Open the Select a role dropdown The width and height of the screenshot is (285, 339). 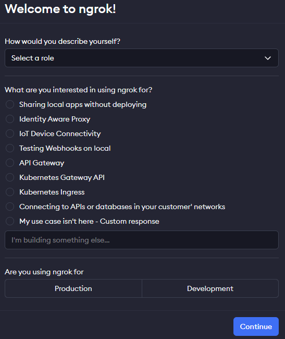[x=142, y=58]
